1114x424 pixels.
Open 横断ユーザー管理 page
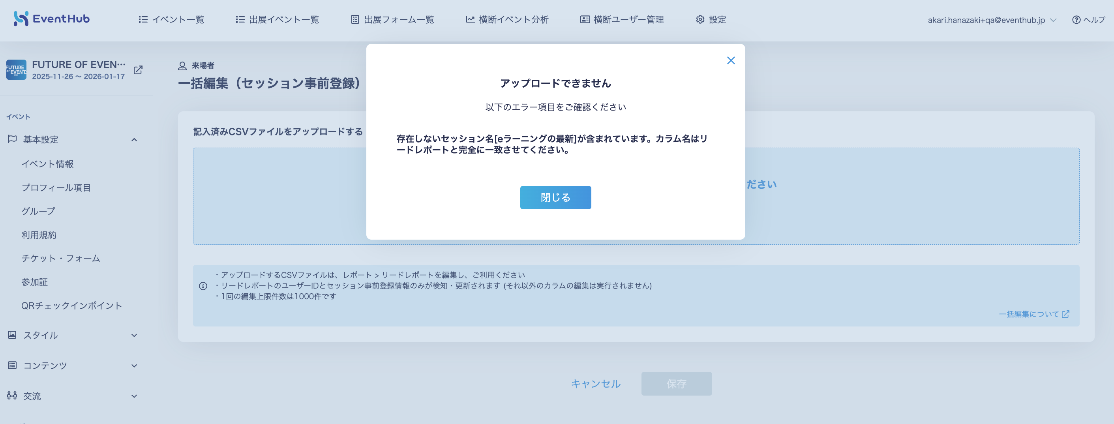pos(622,19)
